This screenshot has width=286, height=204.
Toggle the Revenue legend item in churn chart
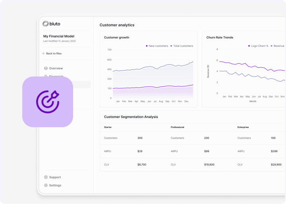[x=278, y=46]
